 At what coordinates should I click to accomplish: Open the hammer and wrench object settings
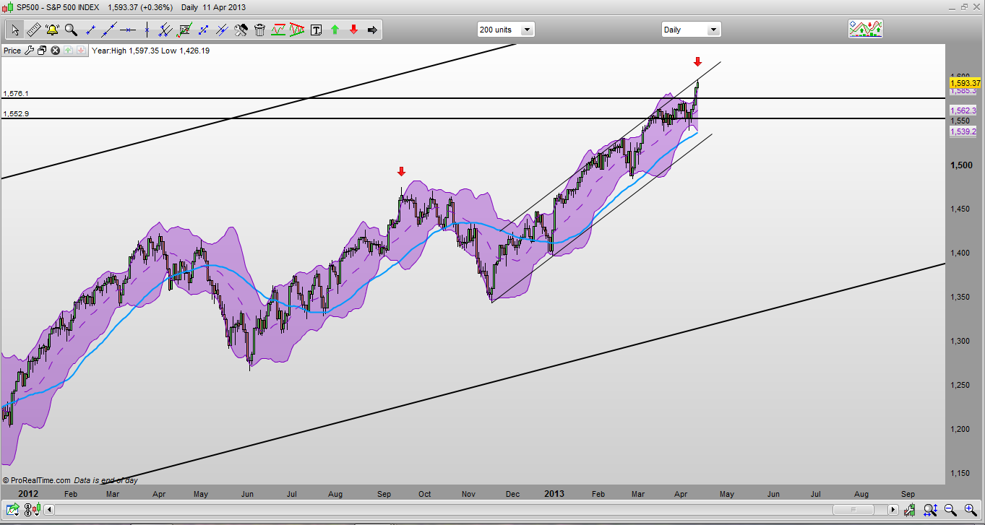click(241, 30)
